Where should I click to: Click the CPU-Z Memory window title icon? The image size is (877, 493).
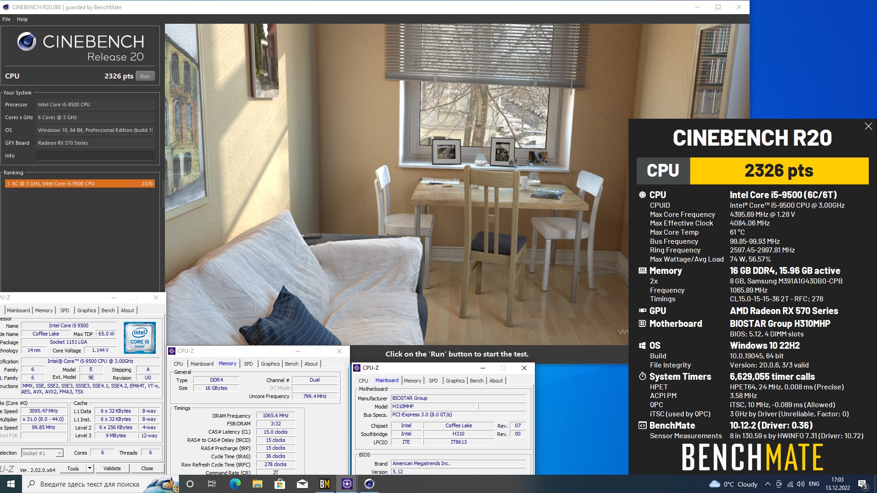172,351
